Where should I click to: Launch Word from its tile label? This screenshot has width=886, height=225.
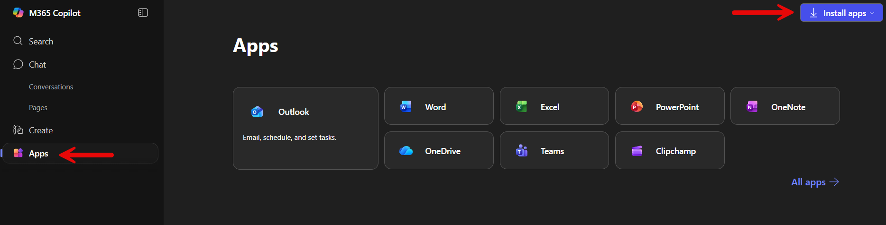click(435, 107)
